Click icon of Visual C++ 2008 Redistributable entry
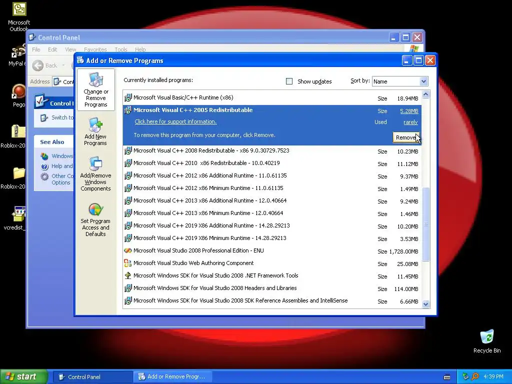This screenshot has height=384, width=512. pyautogui.click(x=128, y=150)
